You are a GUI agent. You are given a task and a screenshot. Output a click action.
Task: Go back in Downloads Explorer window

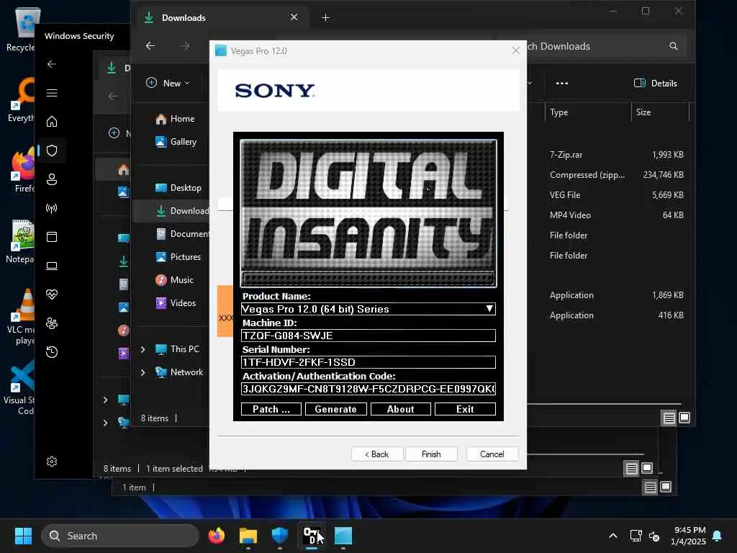coord(150,45)
